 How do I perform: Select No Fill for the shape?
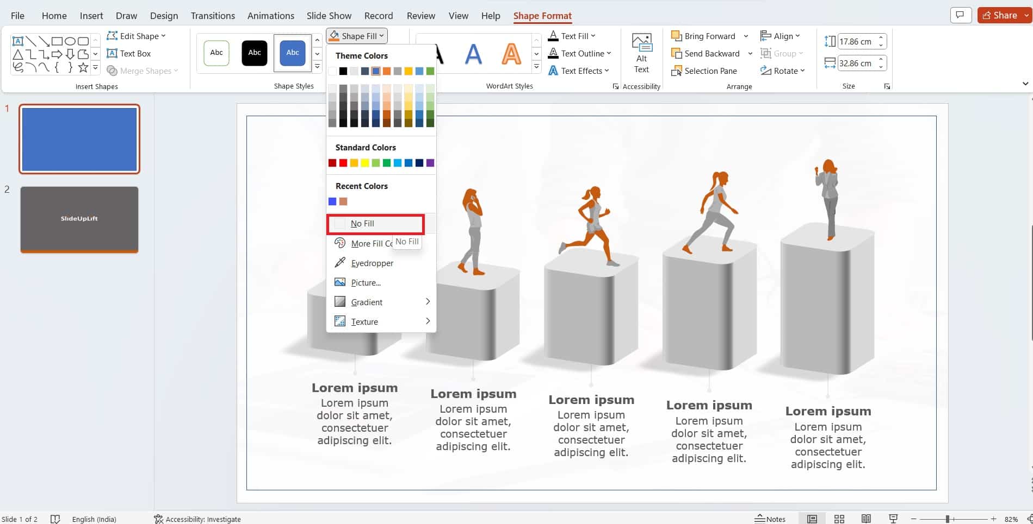point(362,223)
